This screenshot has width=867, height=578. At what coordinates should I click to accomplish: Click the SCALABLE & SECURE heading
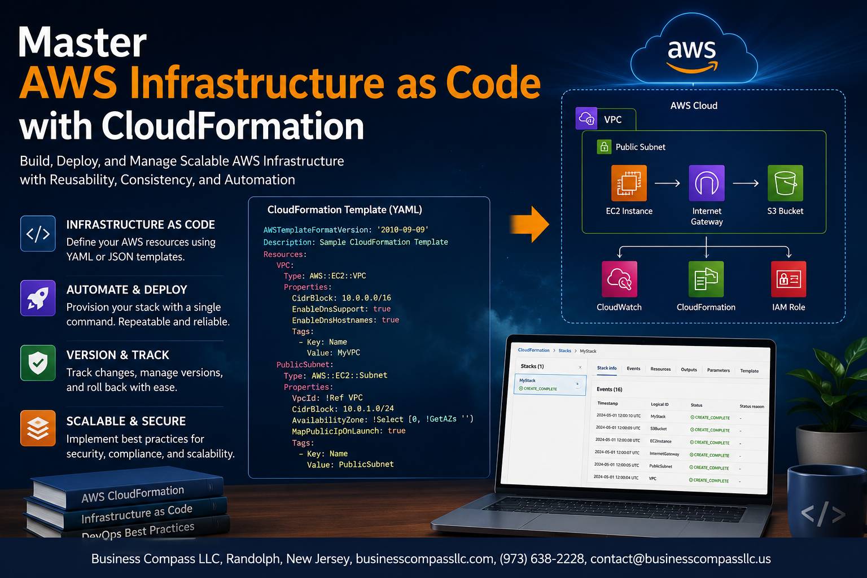126,421
